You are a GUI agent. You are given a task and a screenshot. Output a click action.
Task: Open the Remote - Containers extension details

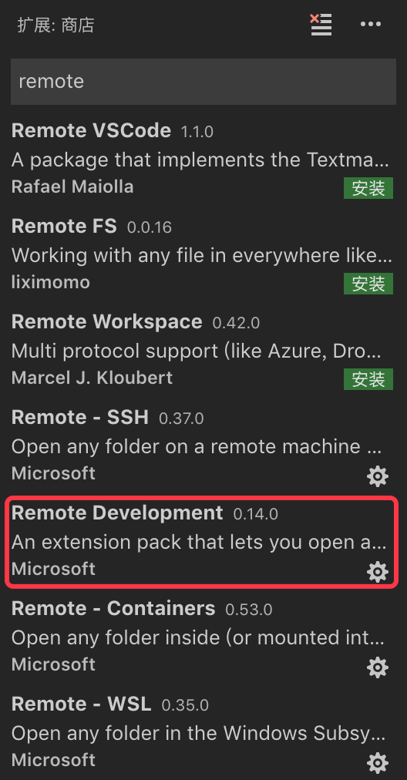point(203,637)
